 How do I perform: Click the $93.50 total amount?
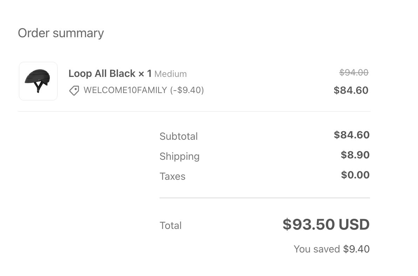click(309, 225)
